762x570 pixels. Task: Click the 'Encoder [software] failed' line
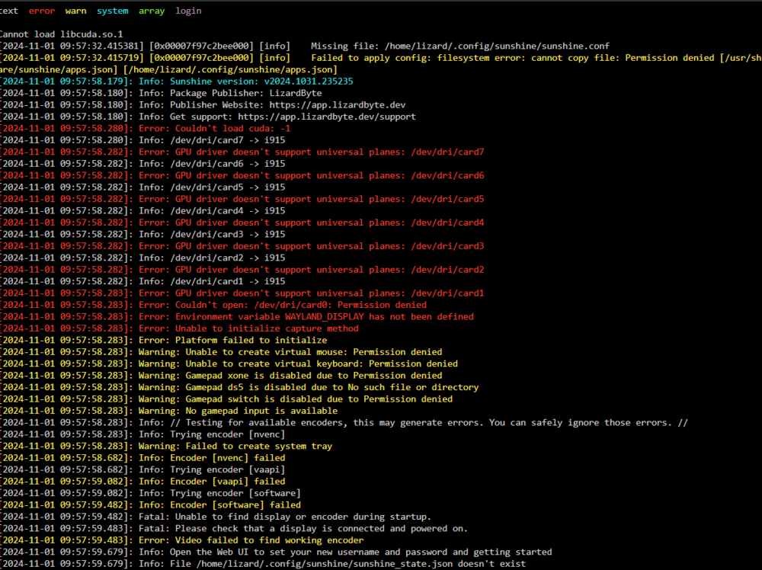coord(150,505)
